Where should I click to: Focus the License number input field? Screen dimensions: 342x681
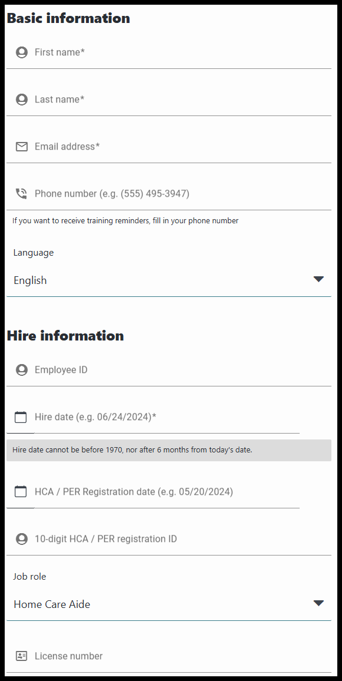pyautogui.click(x=182, y=656)
